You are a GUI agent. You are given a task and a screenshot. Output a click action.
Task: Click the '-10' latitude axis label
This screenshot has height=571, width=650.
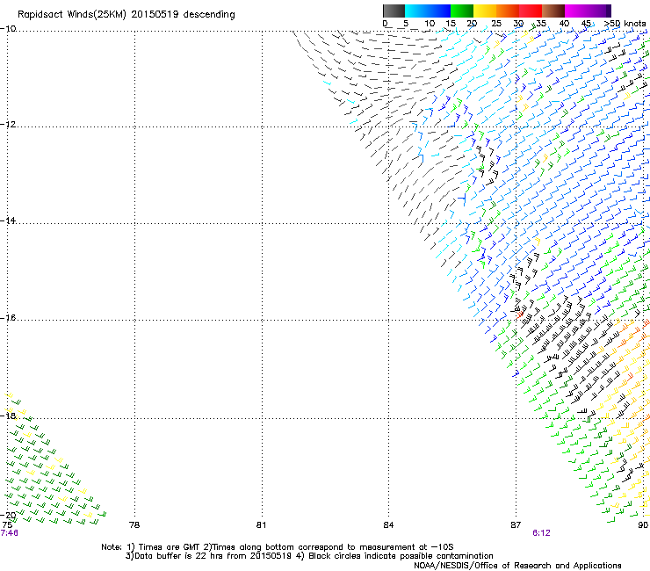[8, 29]
